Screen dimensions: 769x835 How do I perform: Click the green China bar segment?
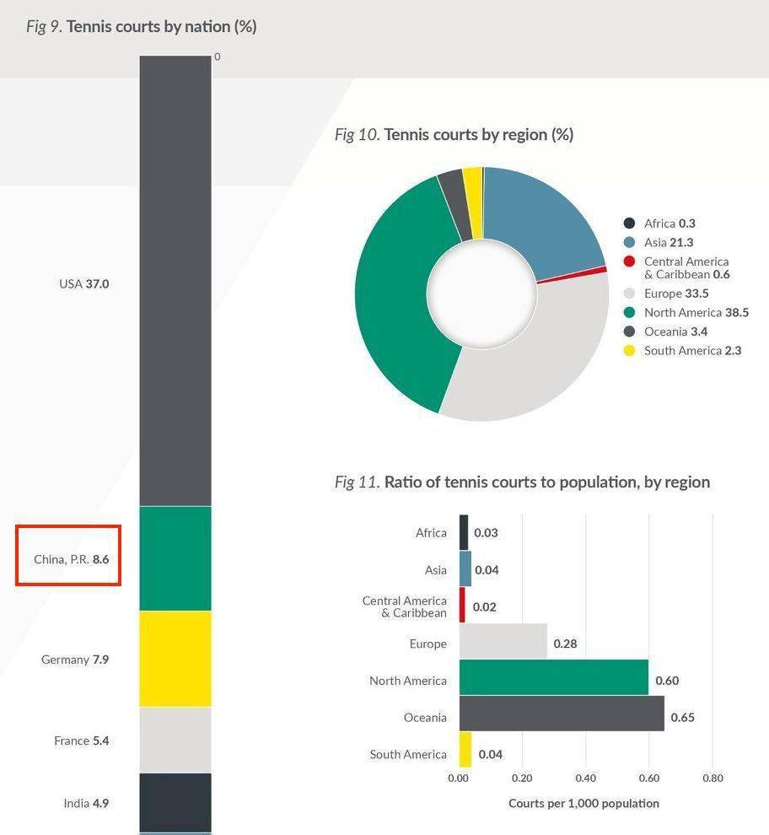[x=175, y=558]
